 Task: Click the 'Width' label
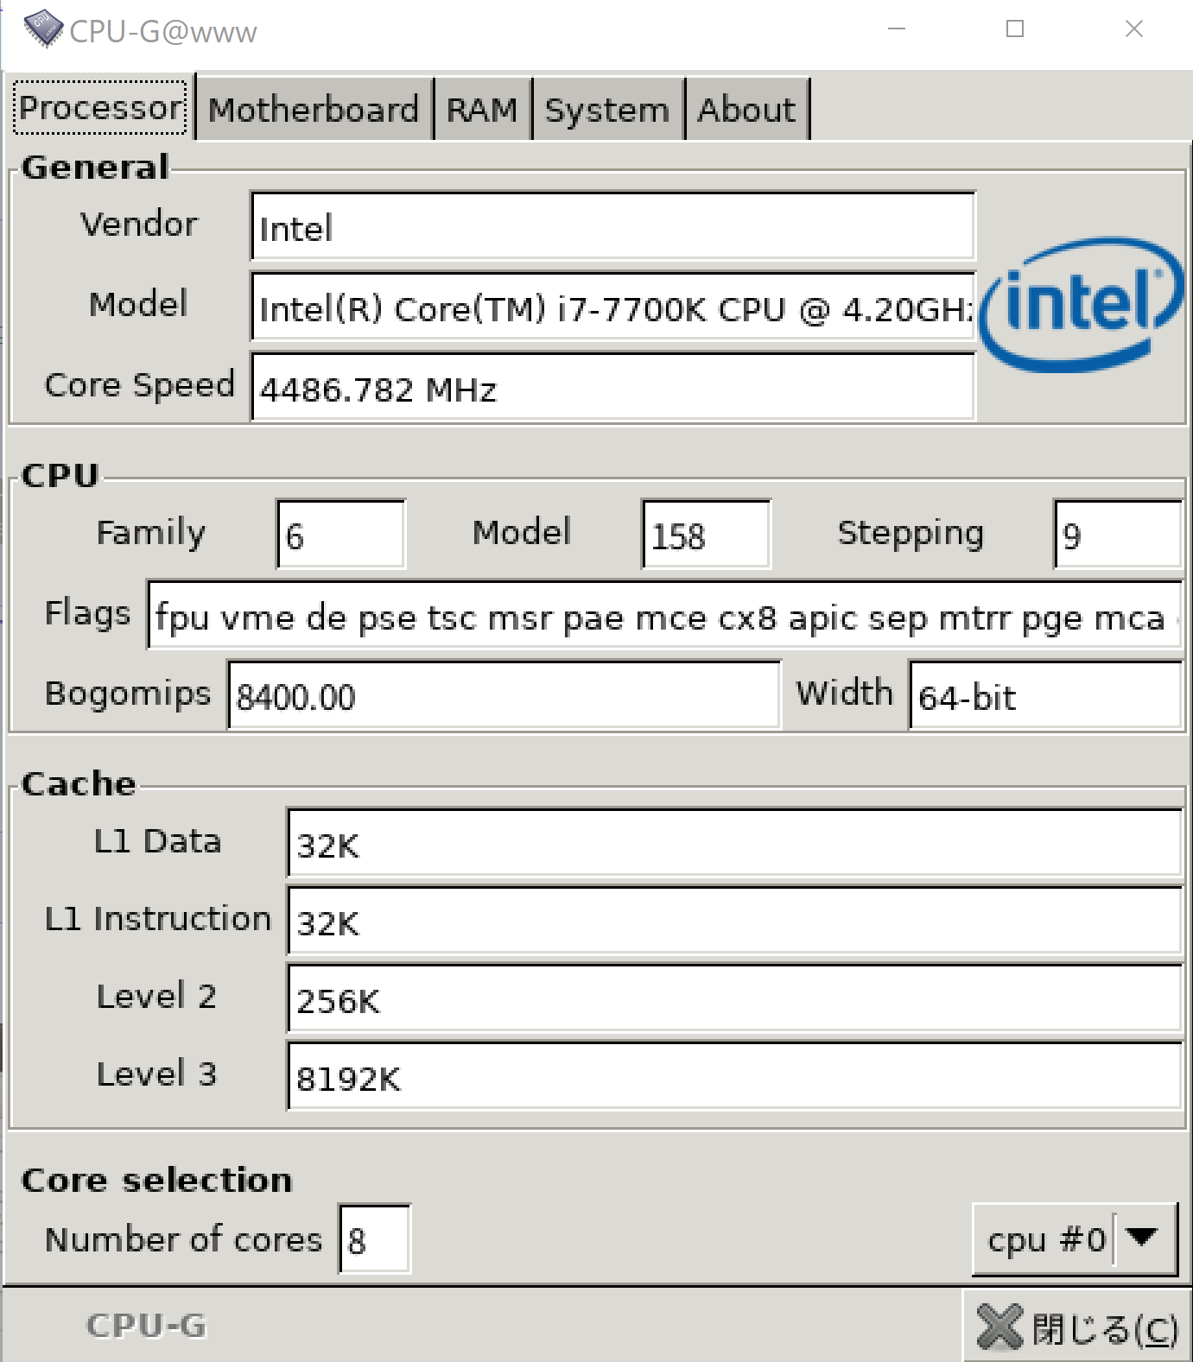coord(844,693)
